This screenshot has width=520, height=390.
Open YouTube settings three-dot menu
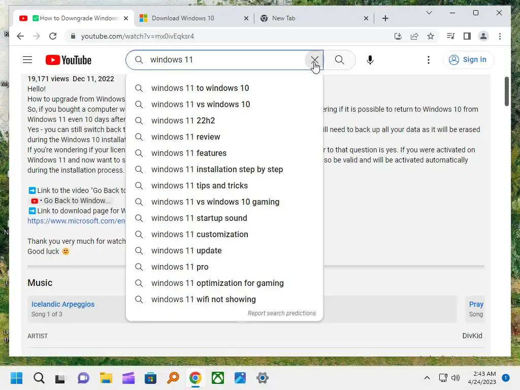pyautogui.click(x=429, y=60)
